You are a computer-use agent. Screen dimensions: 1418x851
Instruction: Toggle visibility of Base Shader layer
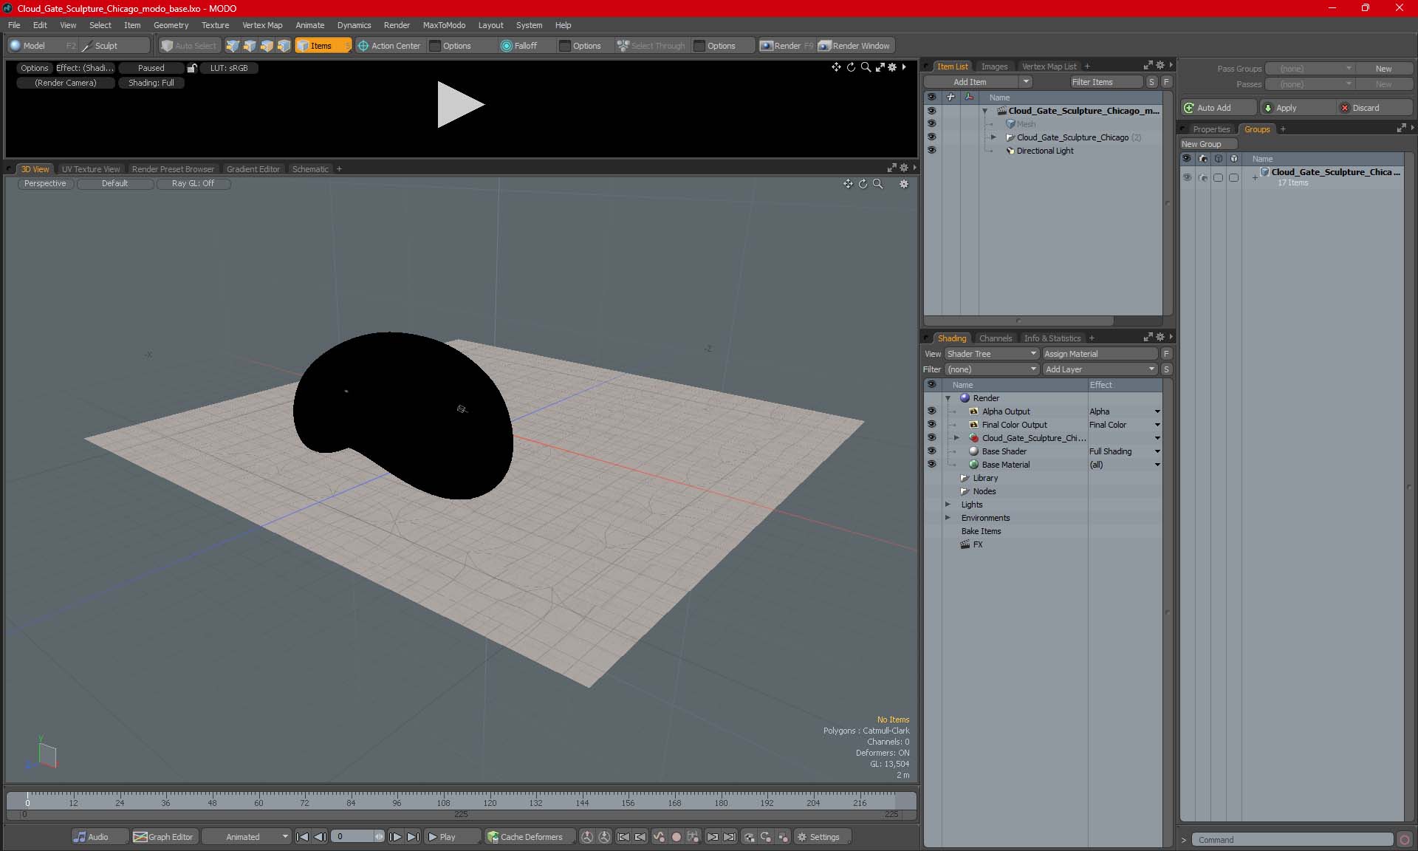[931, 451]
